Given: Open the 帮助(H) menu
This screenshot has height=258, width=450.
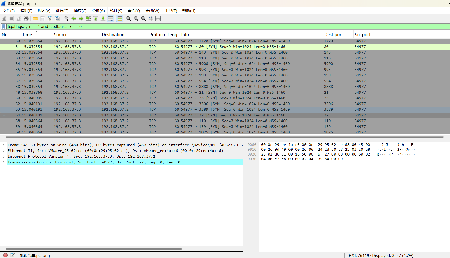Looking at the screenshot, I should 189,11.
